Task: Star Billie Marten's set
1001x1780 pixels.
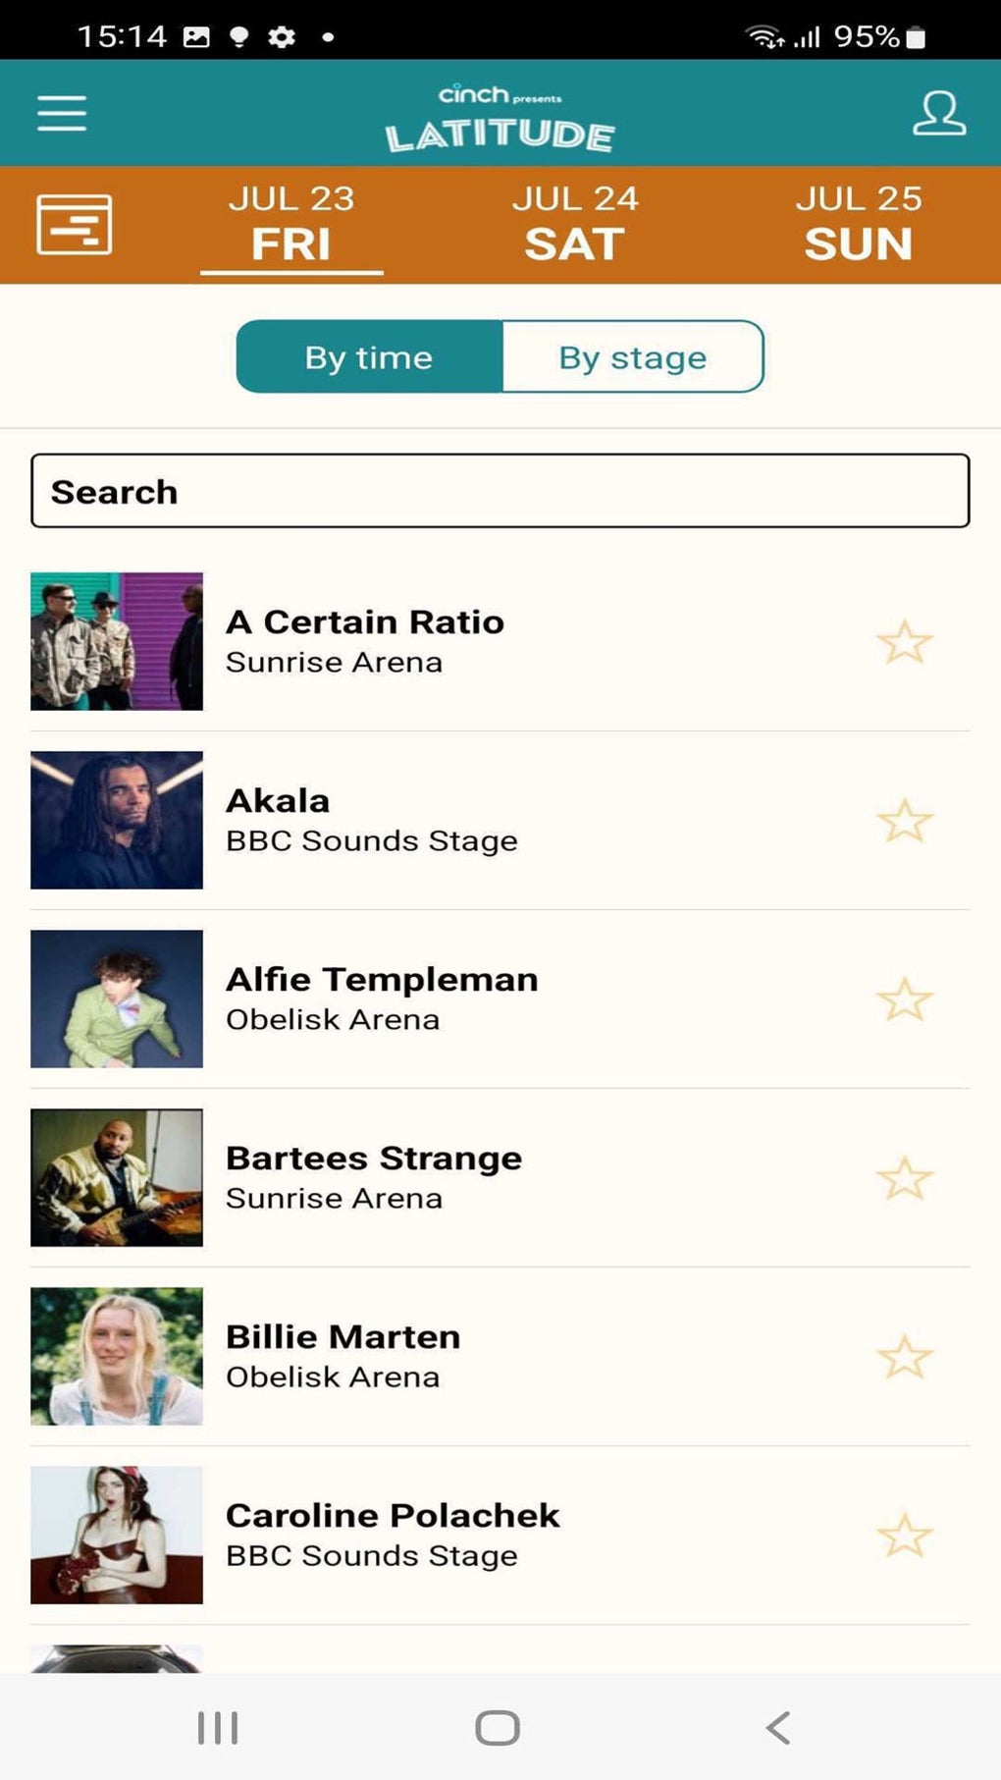Action: pos(904,1357)
